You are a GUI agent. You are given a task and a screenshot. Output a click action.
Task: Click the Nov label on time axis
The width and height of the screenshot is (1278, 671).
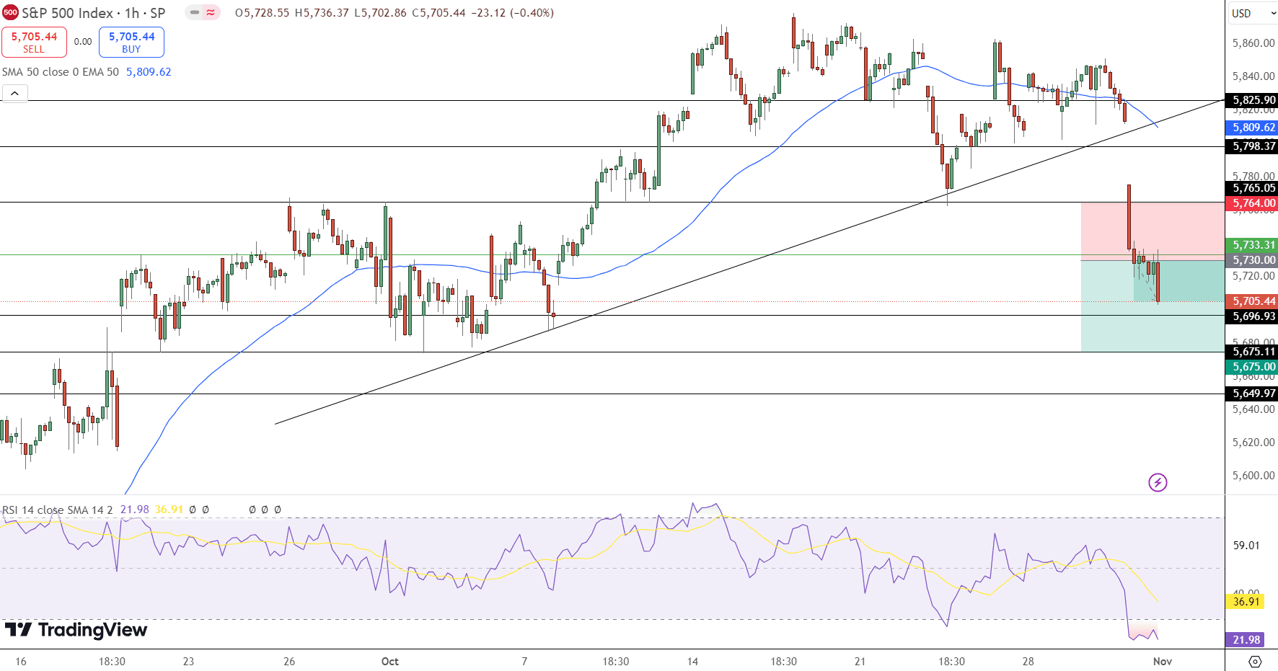1162,661
